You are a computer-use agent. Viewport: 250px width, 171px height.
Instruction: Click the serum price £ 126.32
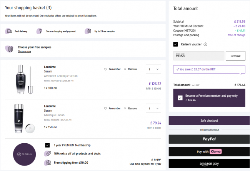click(155, 84)
